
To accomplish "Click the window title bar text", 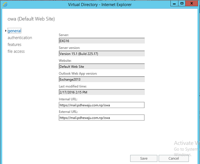I will pos(100,4).
